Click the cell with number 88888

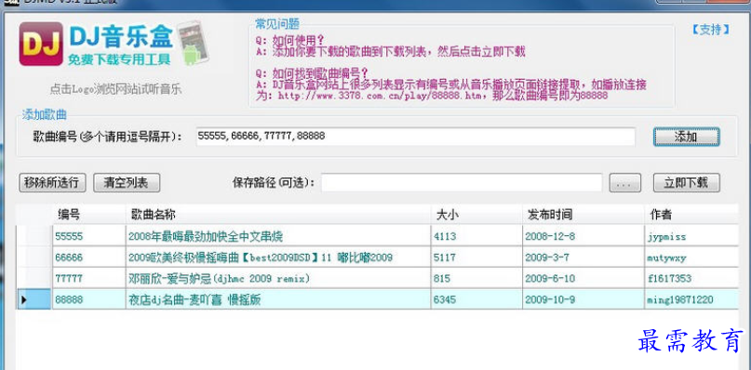88,299
